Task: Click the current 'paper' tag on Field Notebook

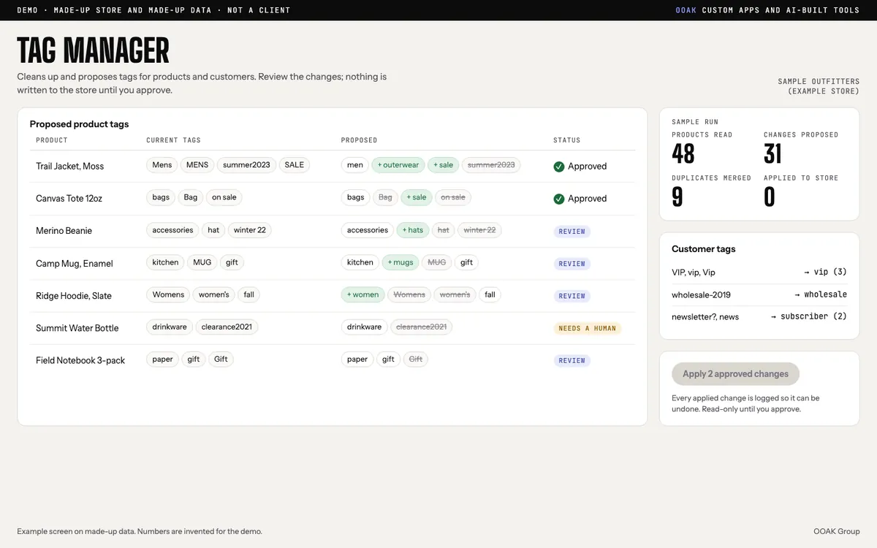Action: [163, 359]
